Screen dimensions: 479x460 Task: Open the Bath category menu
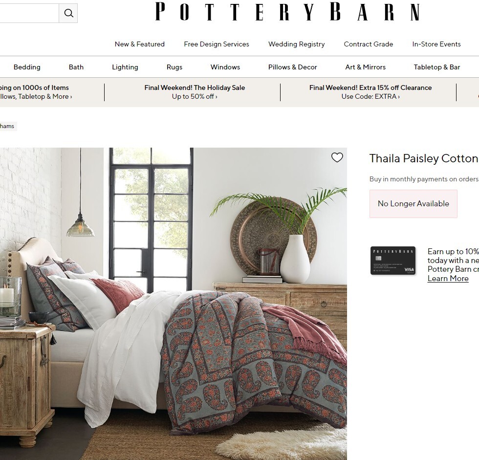point(76,67)
